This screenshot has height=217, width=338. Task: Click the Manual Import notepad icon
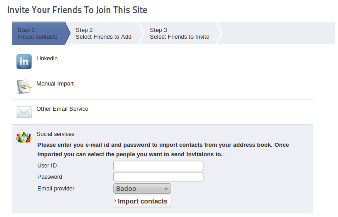[24, 86]
